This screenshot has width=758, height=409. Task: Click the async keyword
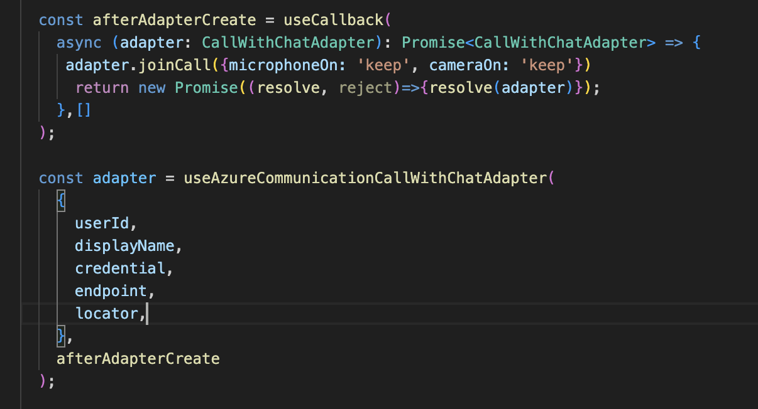[79, 43]
